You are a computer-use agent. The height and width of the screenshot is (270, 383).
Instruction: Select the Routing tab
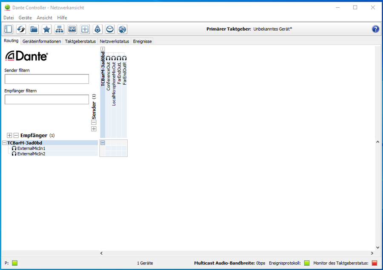coord(11,41)
